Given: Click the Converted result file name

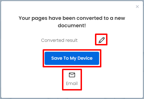Looking at the screenshot, I should (x=59, y=40).
